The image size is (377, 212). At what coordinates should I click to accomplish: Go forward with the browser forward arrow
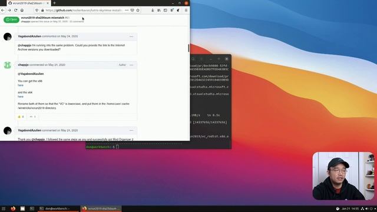[9, 11]
